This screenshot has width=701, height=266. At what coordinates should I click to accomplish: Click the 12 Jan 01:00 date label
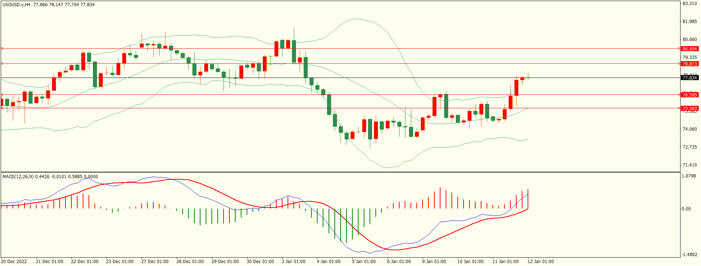point(540,261)
